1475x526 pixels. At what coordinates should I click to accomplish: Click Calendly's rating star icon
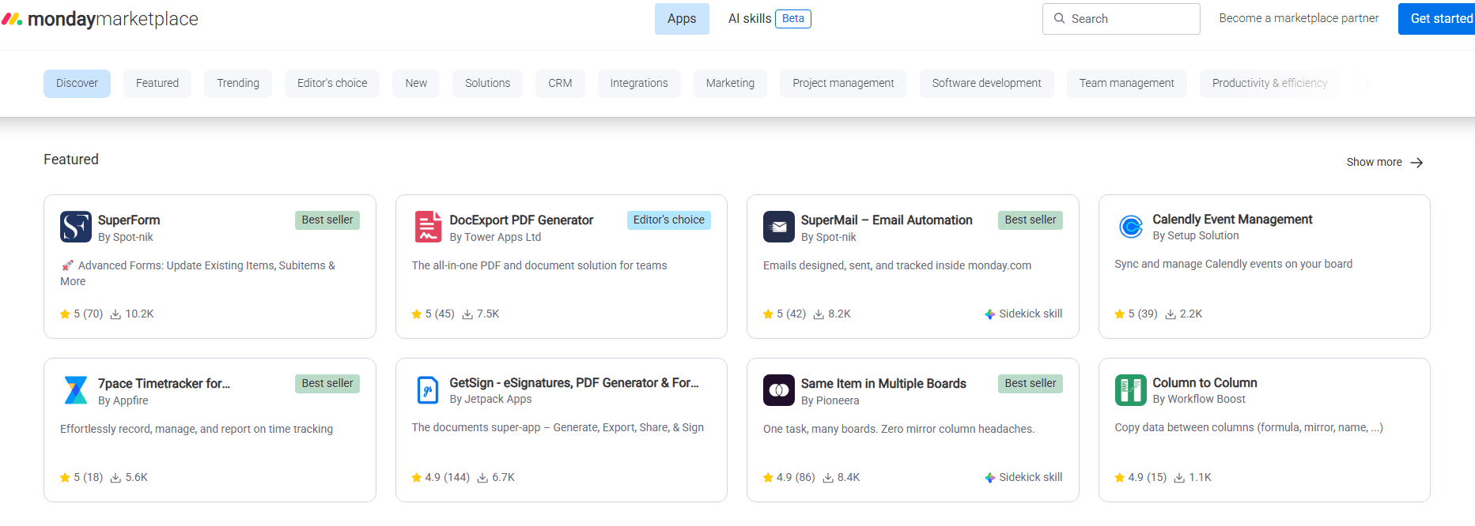(1120, 314)
